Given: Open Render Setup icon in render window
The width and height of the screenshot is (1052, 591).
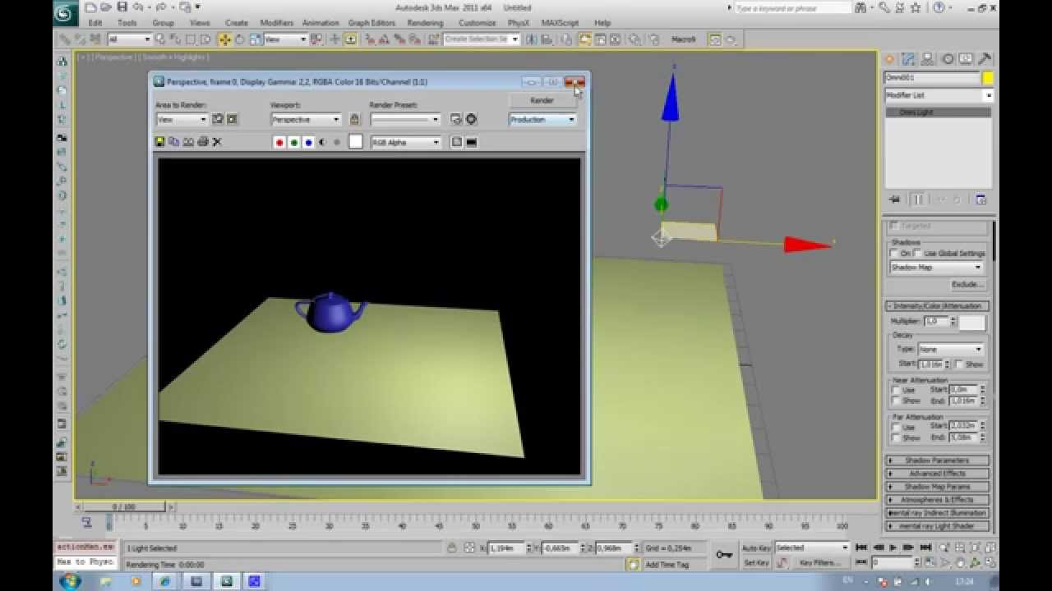Looking at the screenshot, I should click(456, 119).
